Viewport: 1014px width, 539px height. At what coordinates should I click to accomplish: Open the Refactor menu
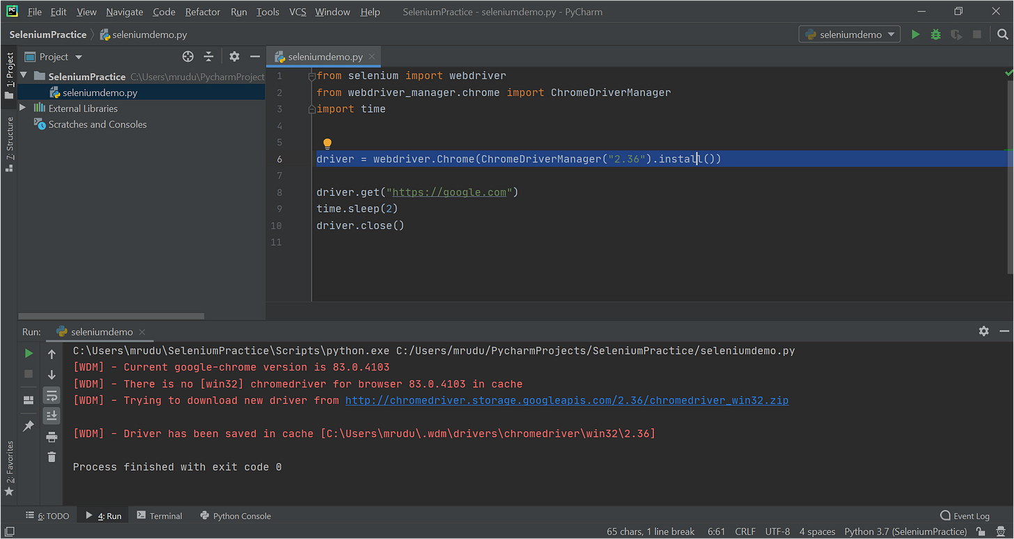pos(202,12)
